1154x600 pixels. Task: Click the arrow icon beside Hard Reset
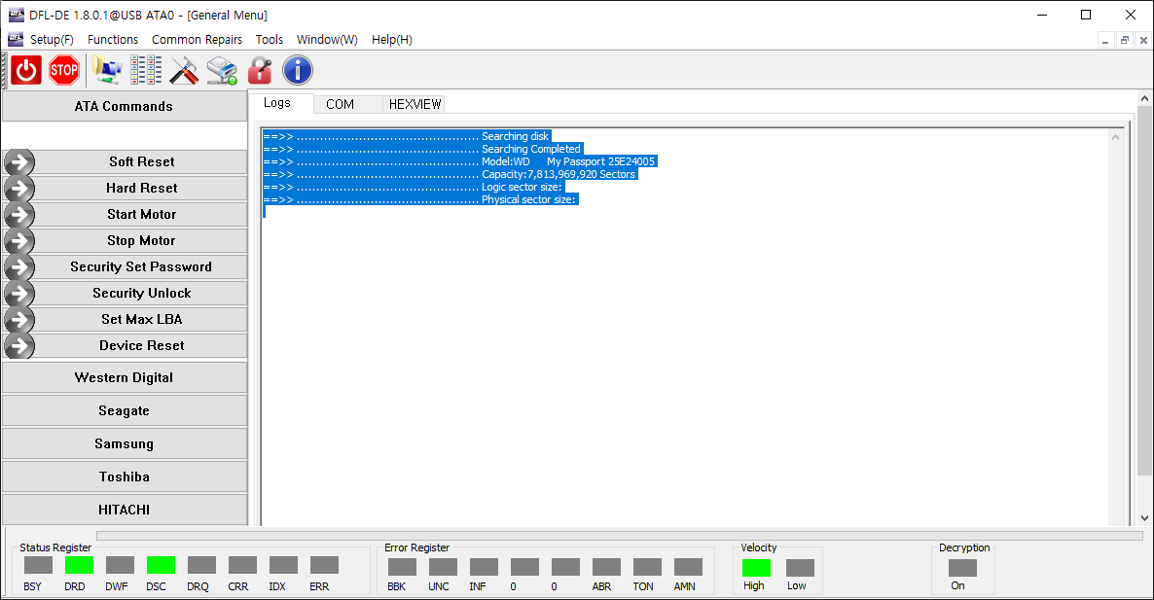[19, 189]
